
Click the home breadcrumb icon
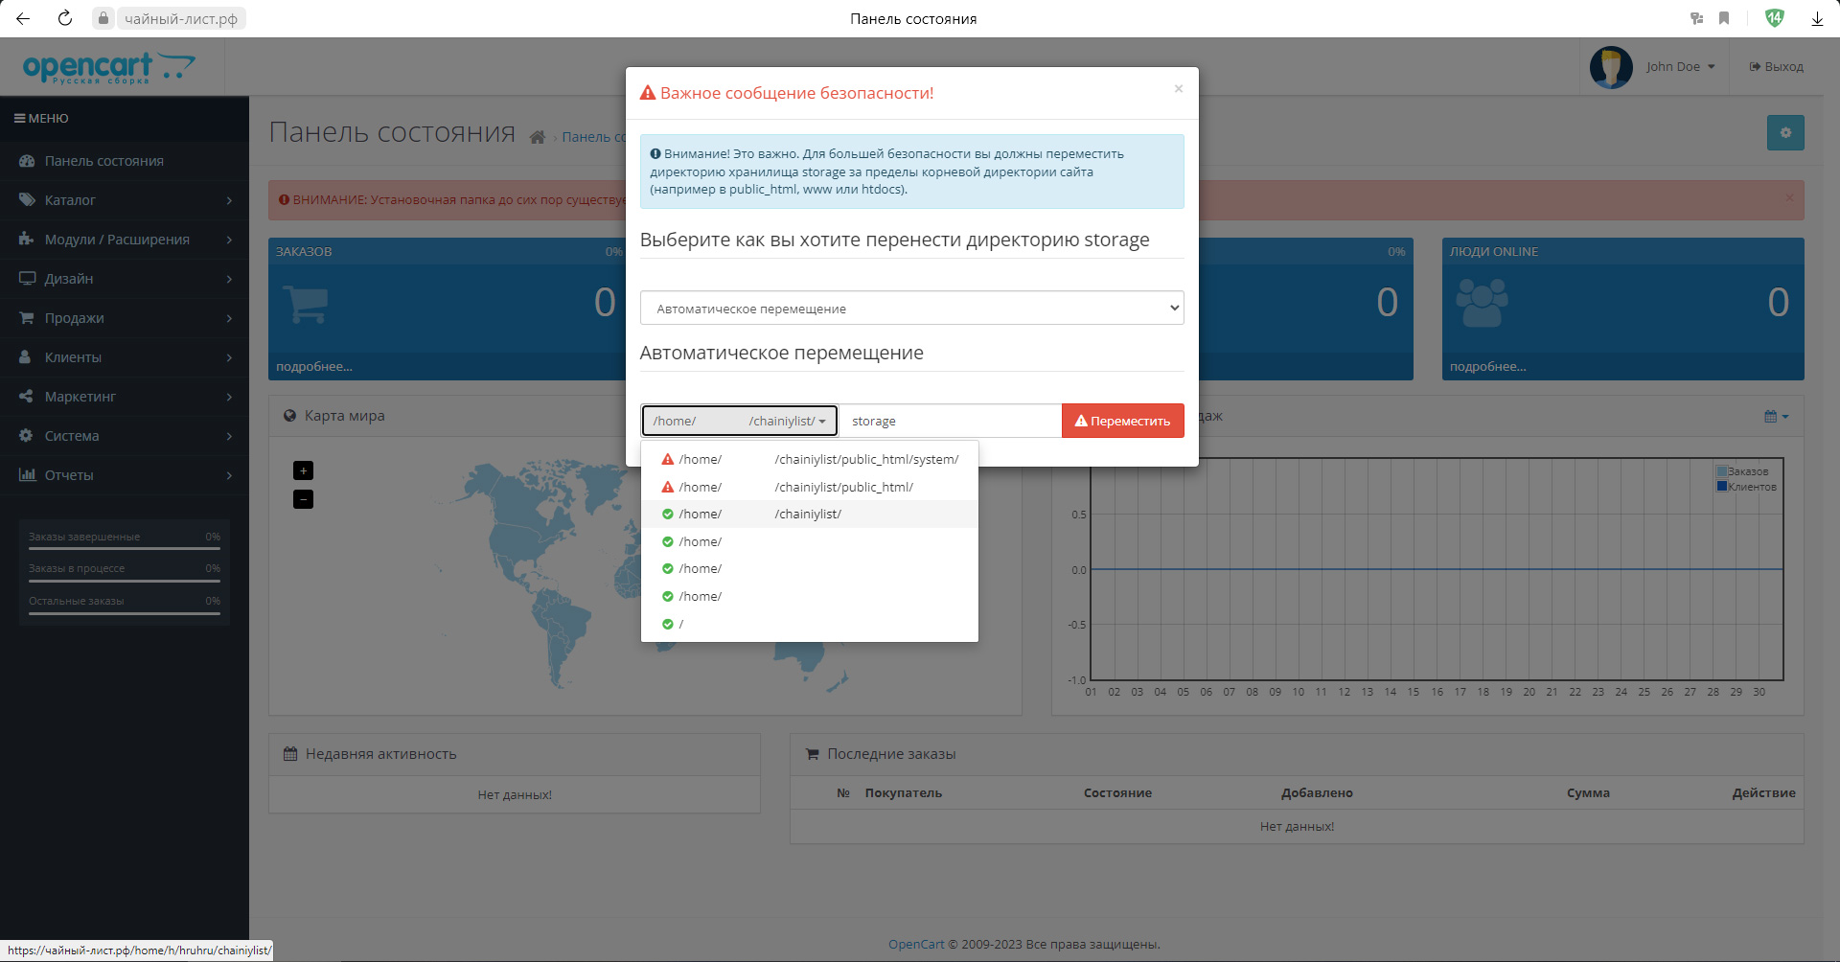coord(538,138)
